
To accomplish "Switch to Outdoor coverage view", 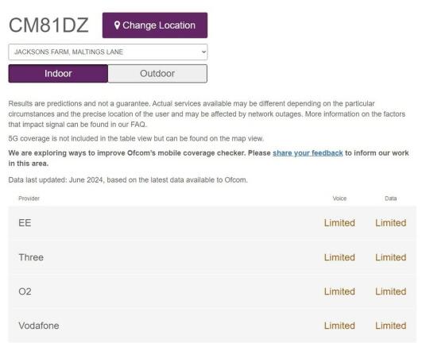I will tap(157, 73).
